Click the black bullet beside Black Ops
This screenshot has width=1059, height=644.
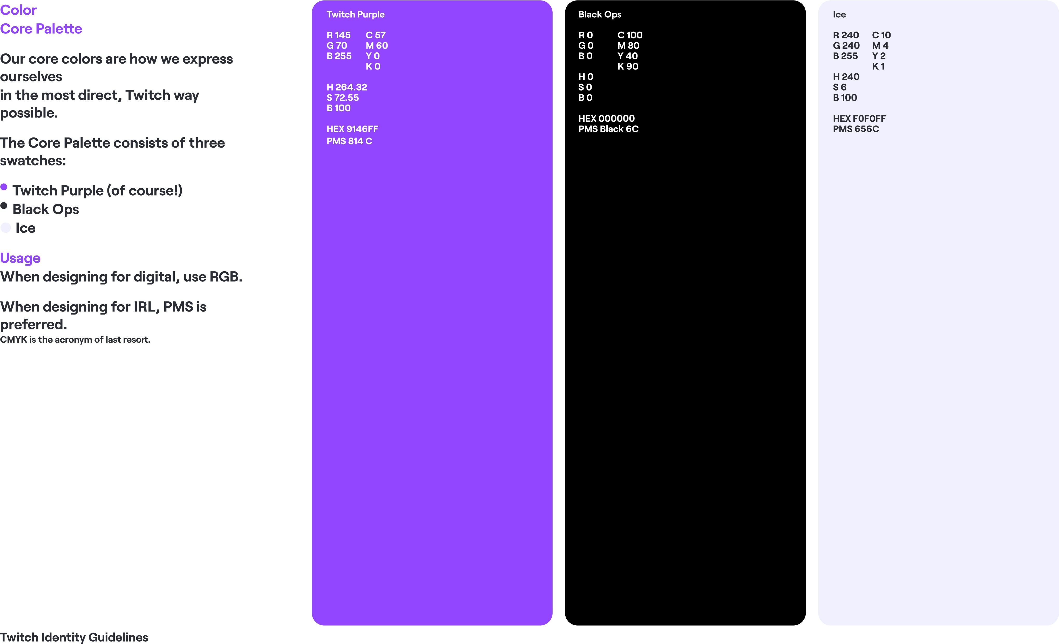pyautogui.click(x=4, y=206)
